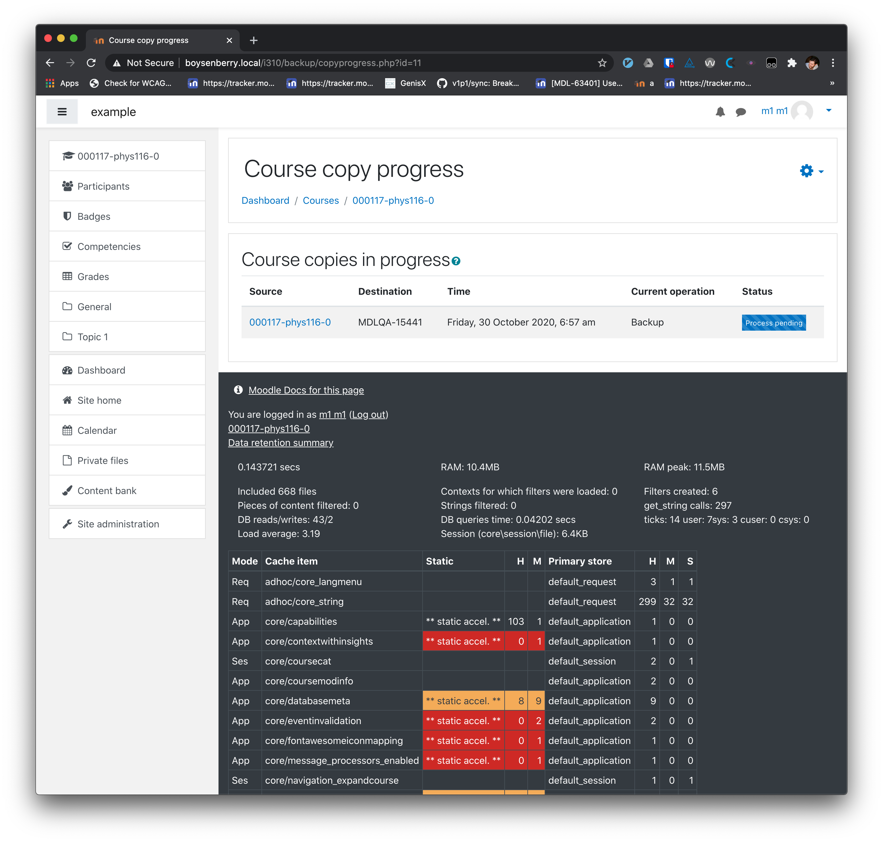
Task: Open the v1p1/sync GitHub bookmark
Action: point(478,83)
